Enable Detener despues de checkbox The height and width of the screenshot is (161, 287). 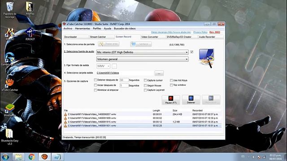96,80
